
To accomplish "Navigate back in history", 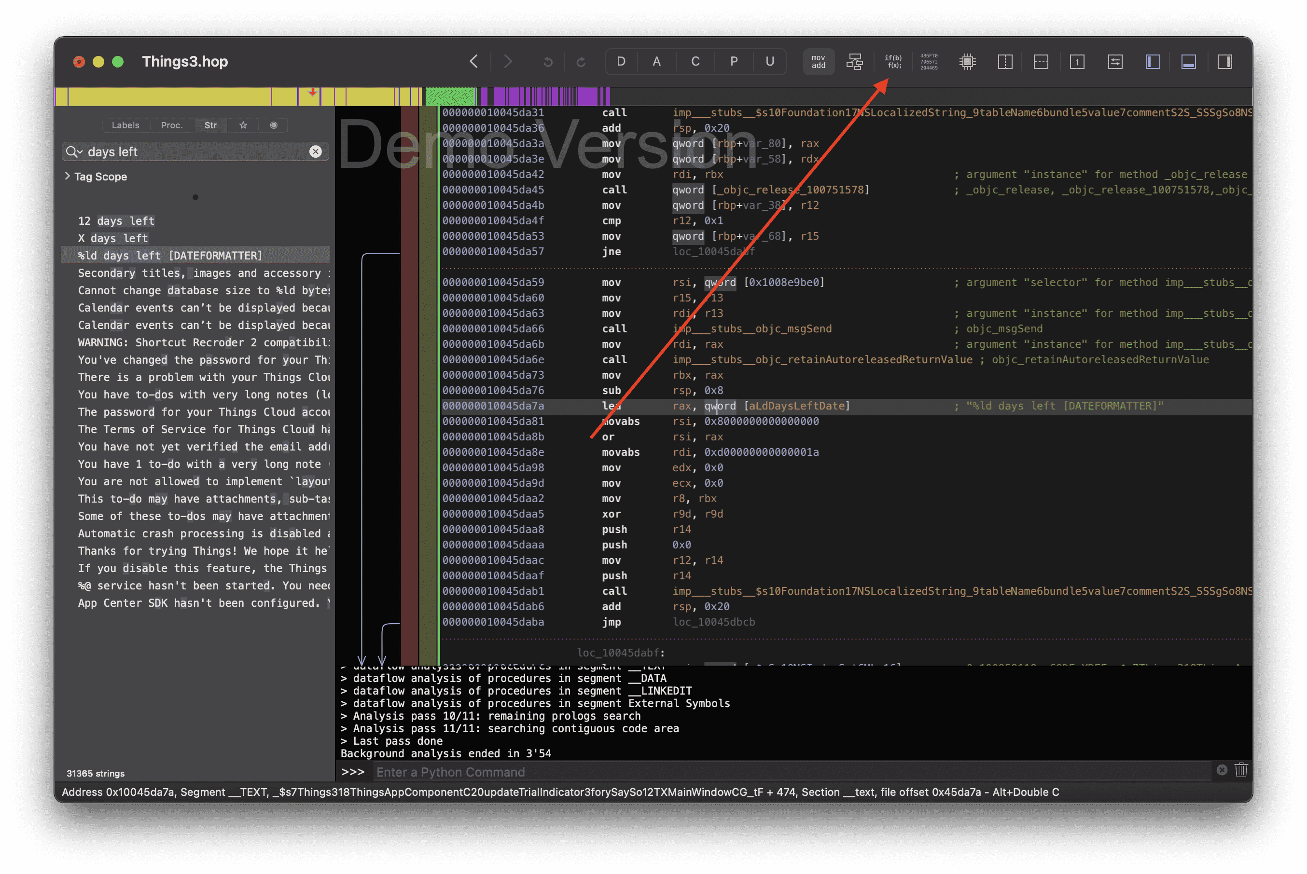I will pos(473,61).
